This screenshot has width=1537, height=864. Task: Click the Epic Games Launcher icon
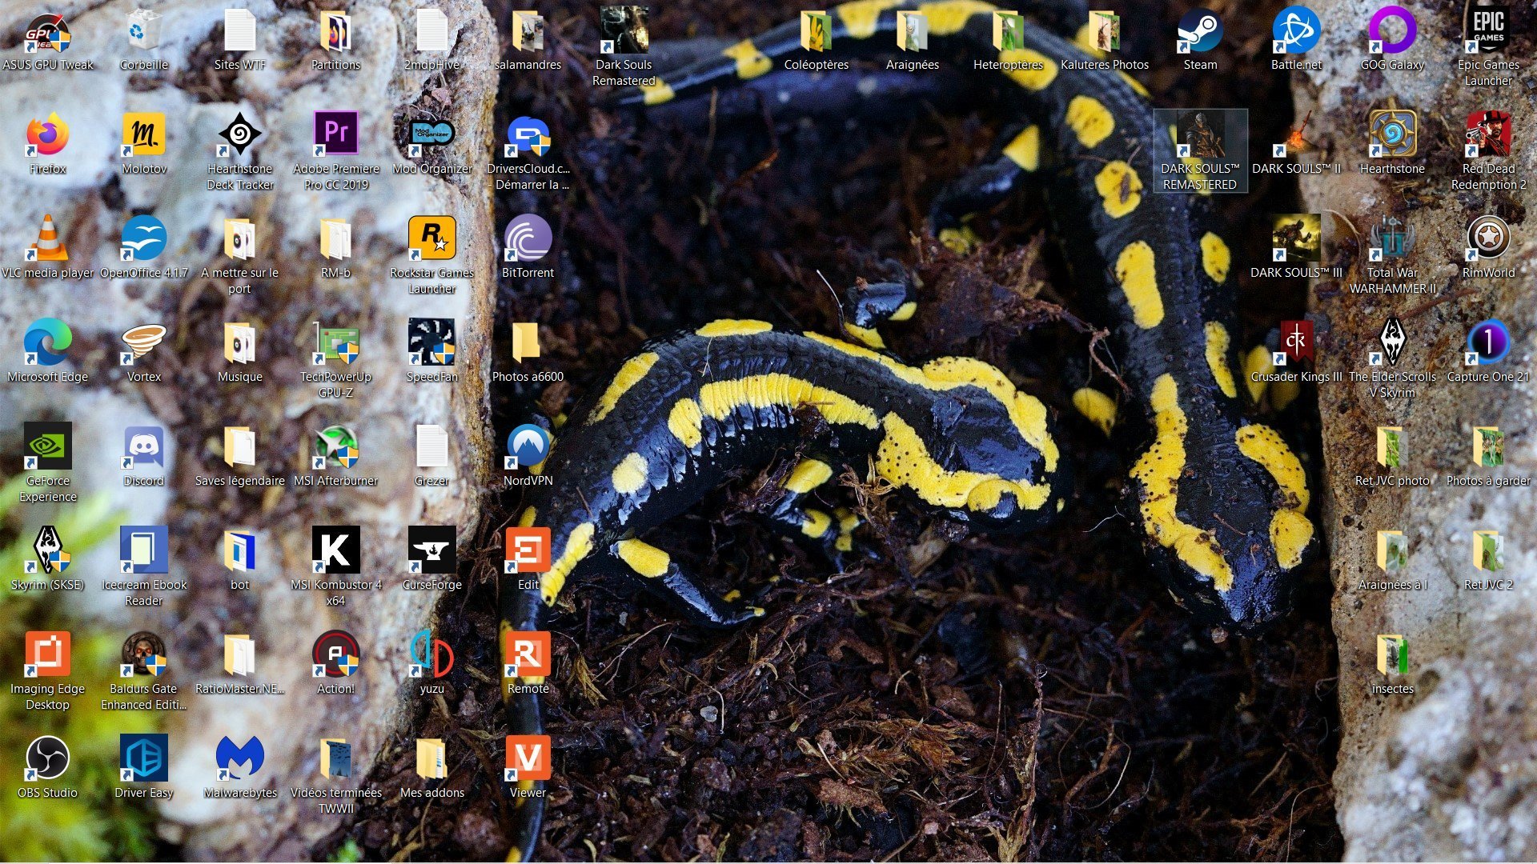tap(1488, 32)
